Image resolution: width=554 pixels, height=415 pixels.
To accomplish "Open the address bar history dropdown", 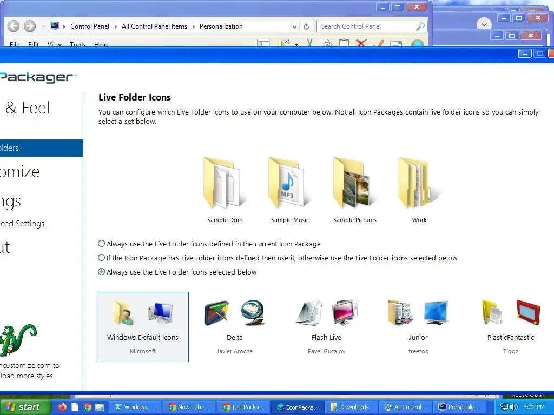I will click(294, 26).
